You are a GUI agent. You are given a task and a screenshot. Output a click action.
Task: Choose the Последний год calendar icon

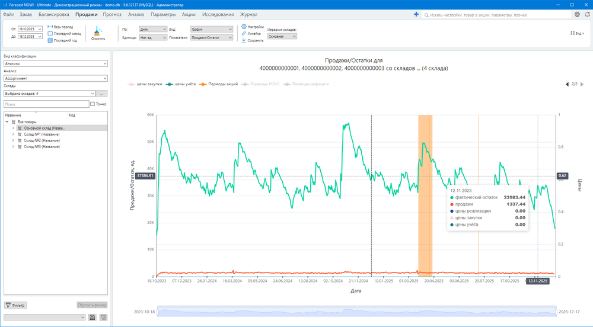click(50, 40)
